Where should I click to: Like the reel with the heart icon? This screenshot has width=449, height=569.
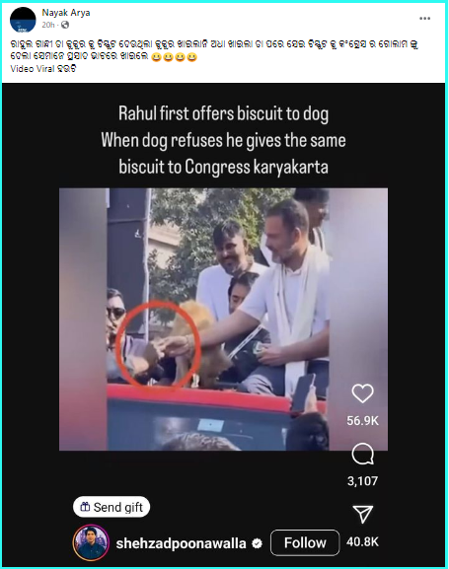(362, 393)
